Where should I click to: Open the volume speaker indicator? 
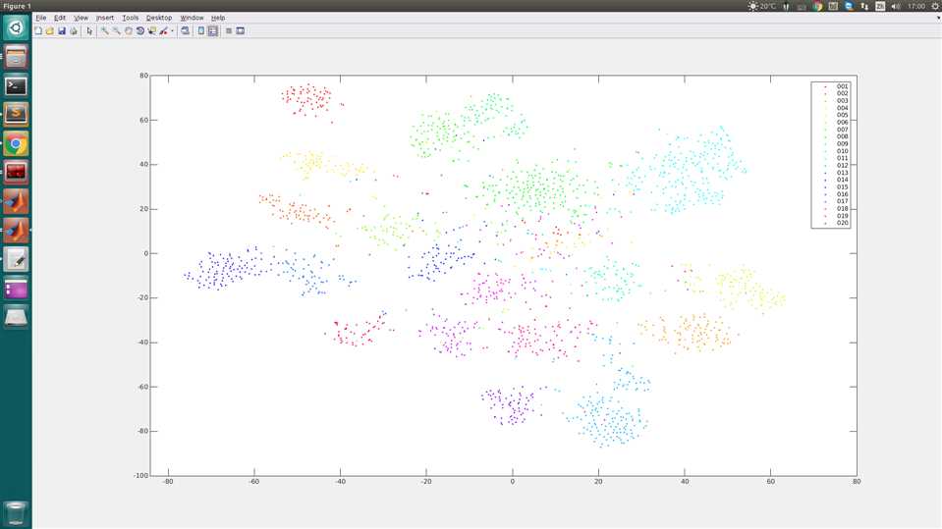tap(896, 6)
